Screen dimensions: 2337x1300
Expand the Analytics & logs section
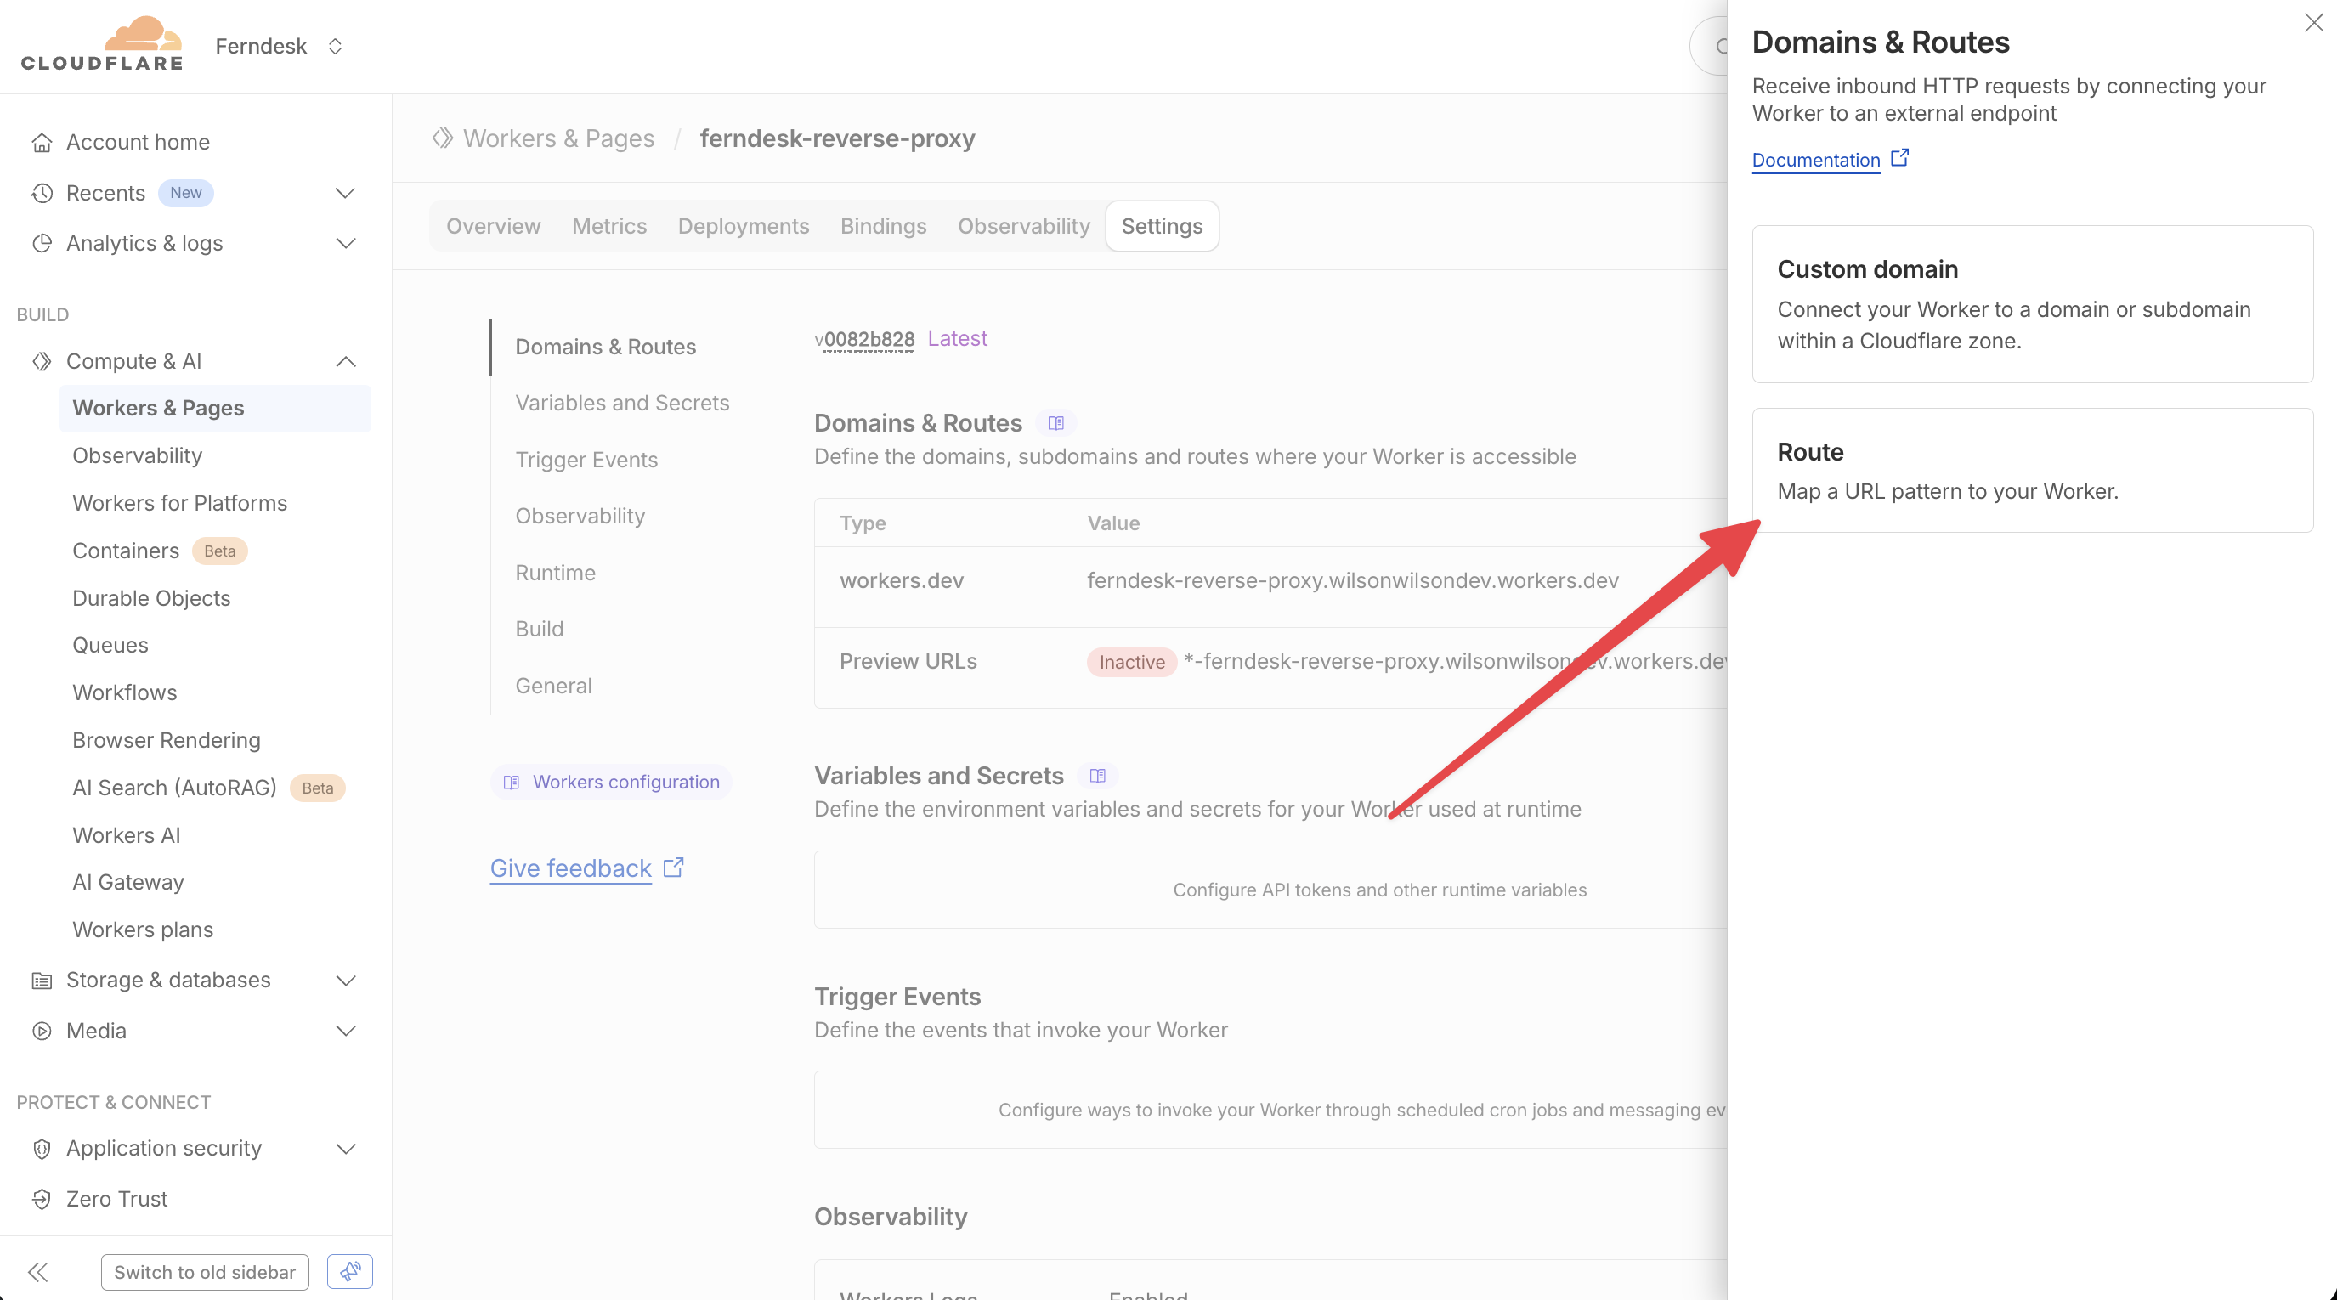coord(345,243)
